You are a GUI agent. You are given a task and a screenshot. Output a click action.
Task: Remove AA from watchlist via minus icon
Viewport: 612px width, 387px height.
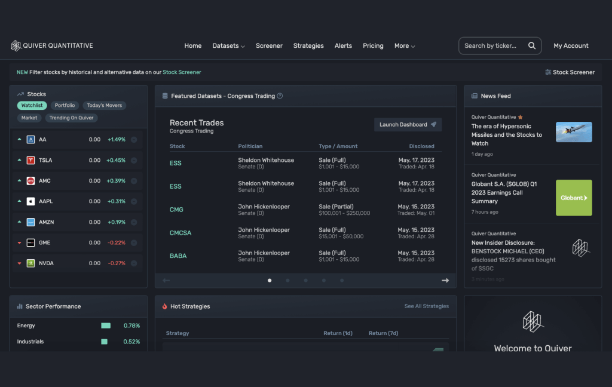click(134, 140)
